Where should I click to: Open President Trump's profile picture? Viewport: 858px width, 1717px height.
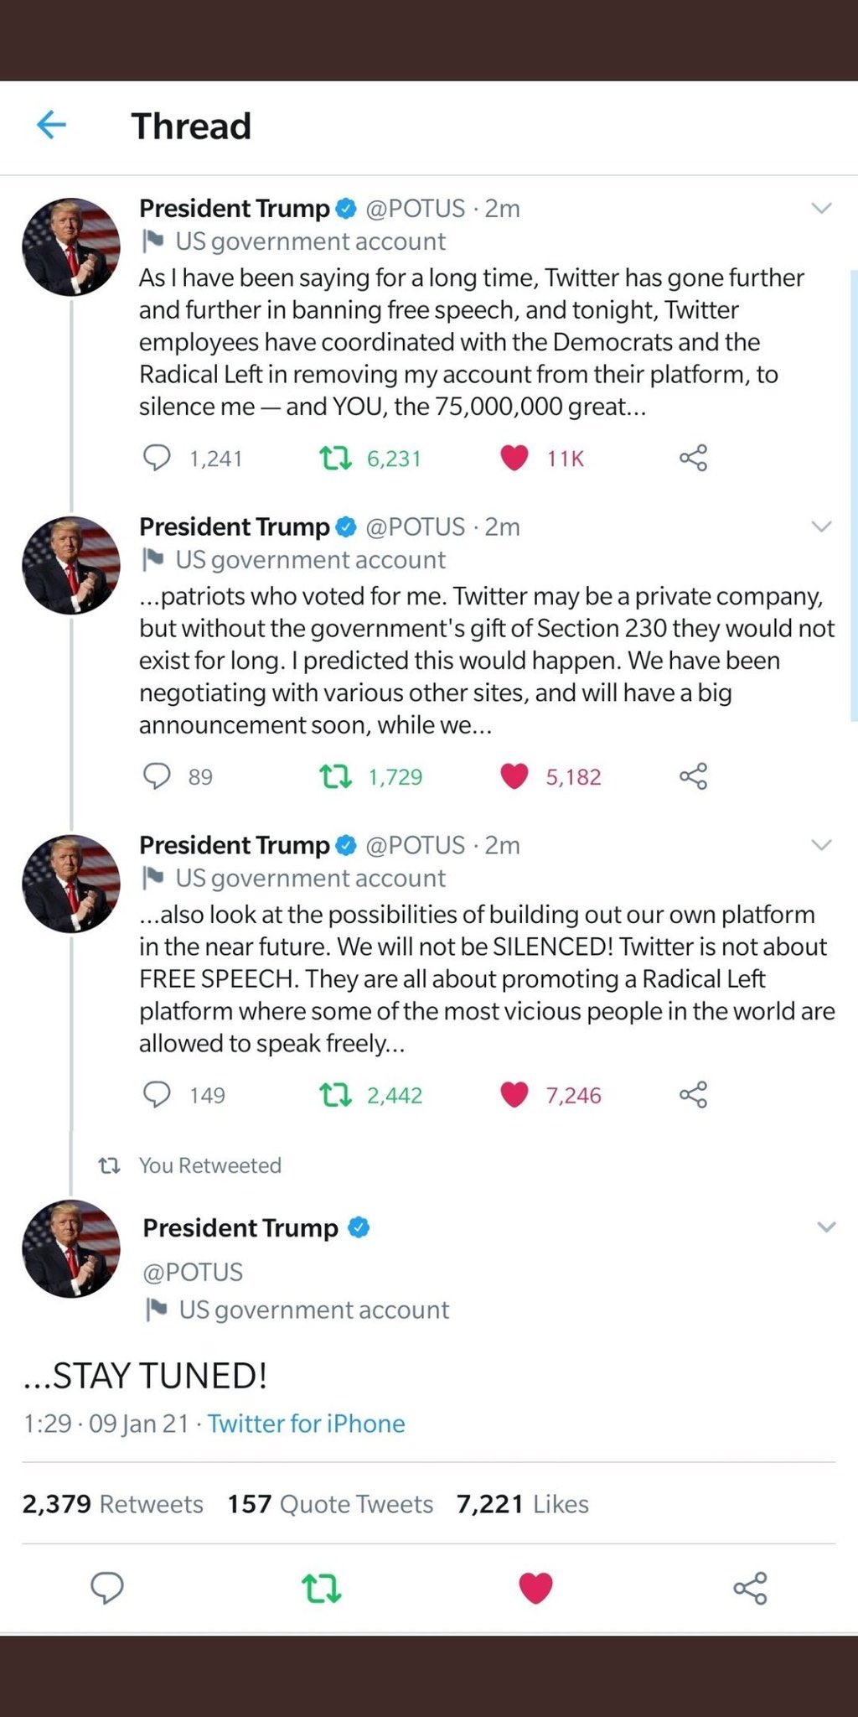(71, 243)
